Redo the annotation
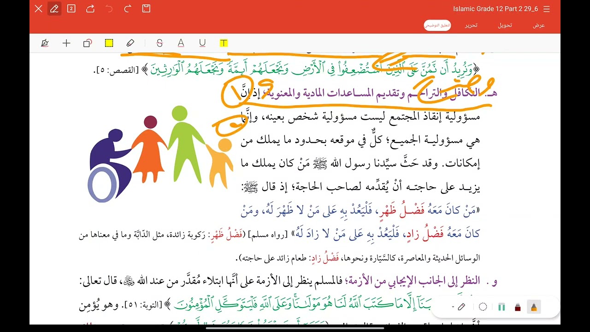Viewport: 590px width, 332px height. tap(128, 8)
